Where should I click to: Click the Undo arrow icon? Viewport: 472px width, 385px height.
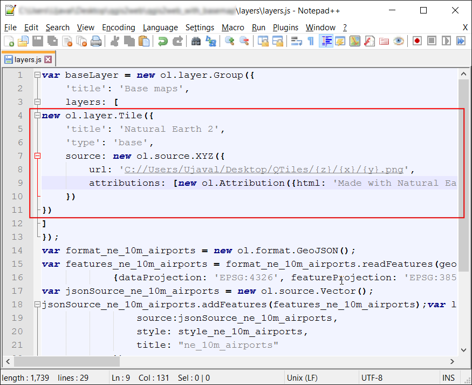pos(163,41)
